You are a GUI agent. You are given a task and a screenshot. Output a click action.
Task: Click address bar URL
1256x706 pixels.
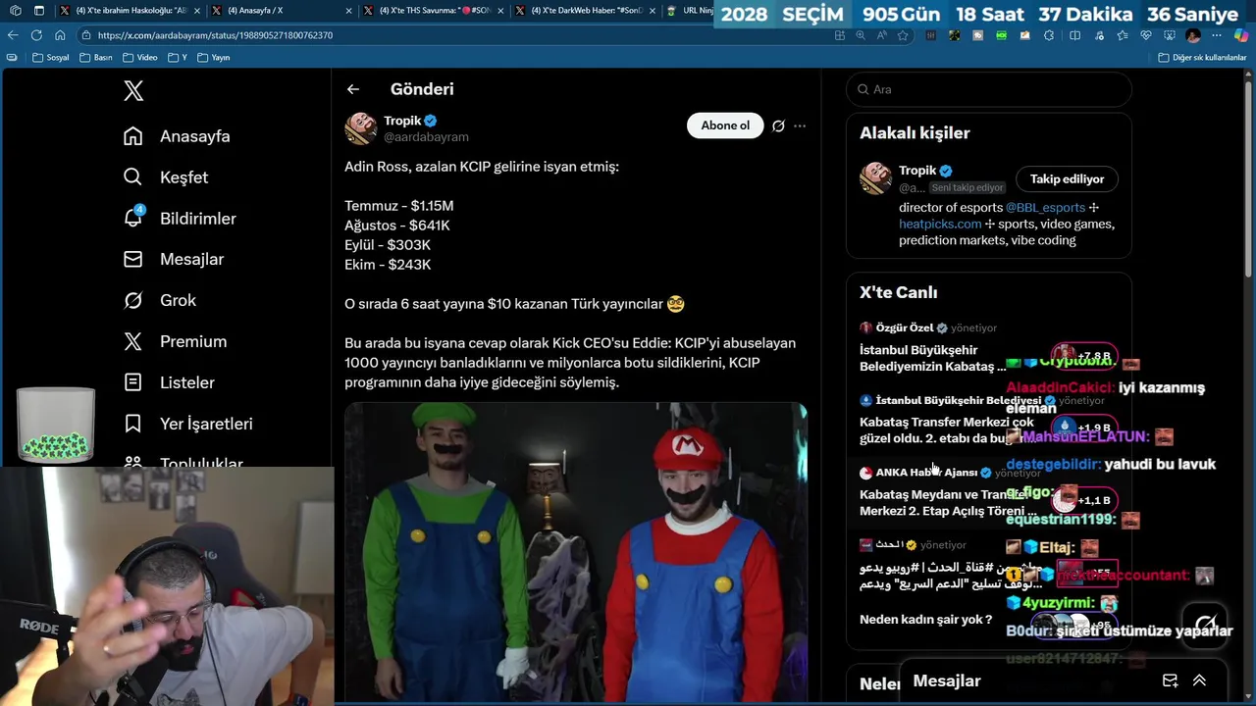point(215,35)
